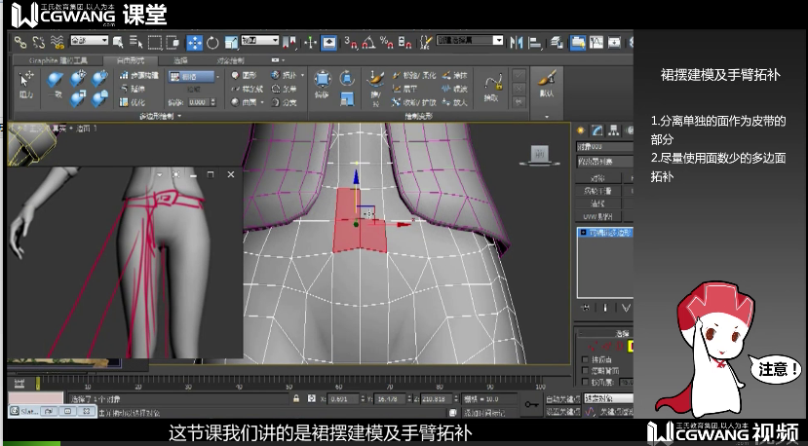
Task: Open the 选择 ribbon tab
Action: 180,60
